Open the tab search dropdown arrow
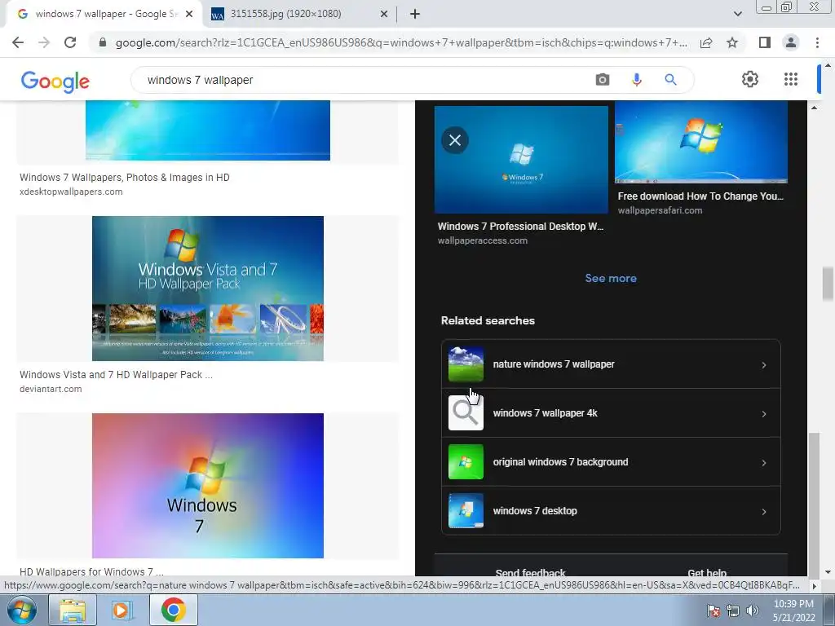This screenshot has width=835, height=626. 737,14
